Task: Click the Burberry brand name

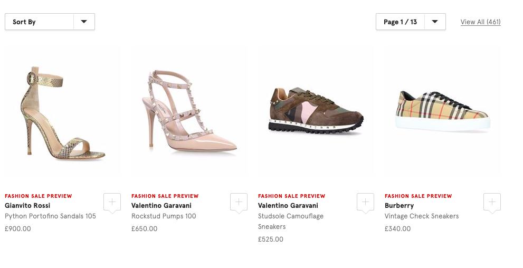Action: pyautogui.click(x=399, y=205)
